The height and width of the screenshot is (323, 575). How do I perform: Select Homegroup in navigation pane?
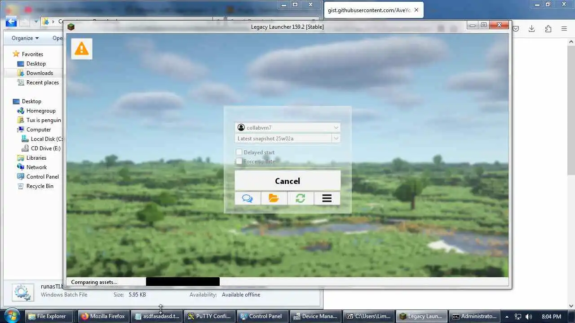(x=41, y=111)
